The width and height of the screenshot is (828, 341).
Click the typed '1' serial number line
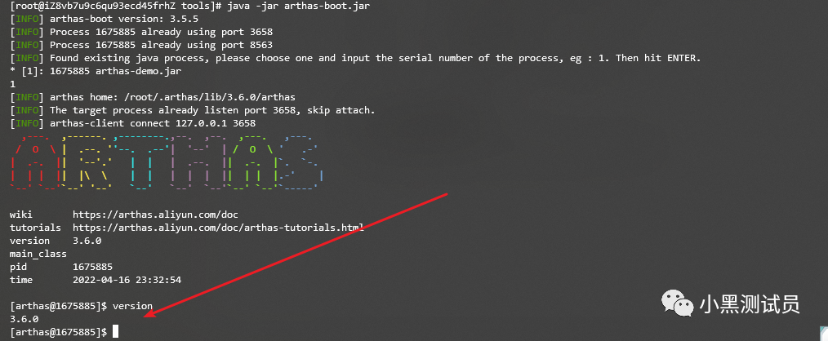click(x=13, y=85)
